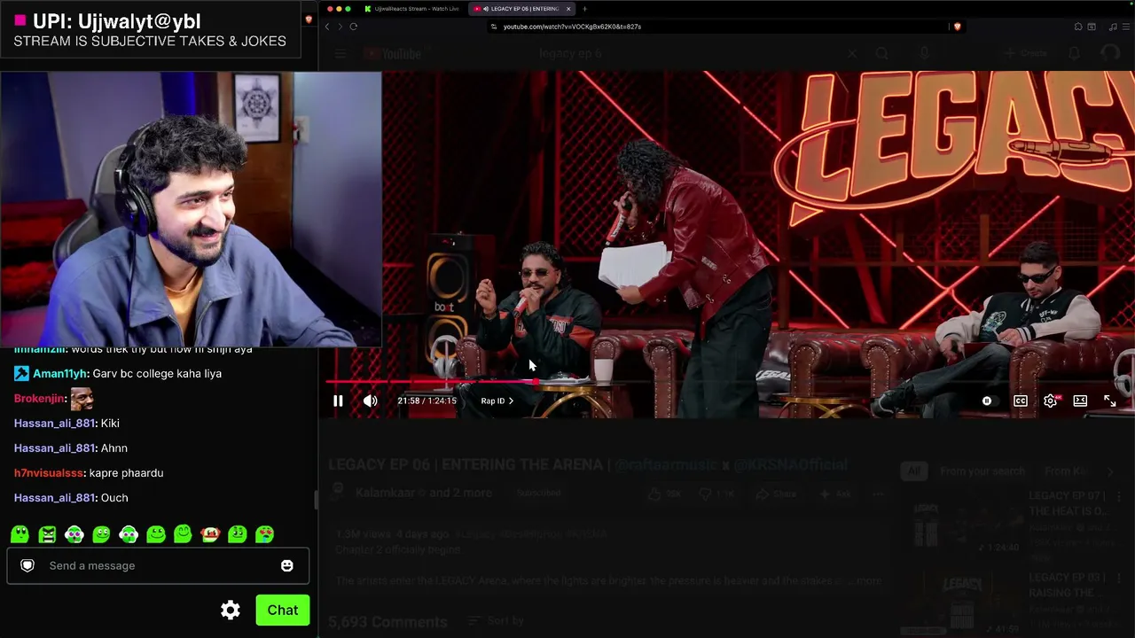Start voice search with the microphone
Viewport: 1135px width, 638px height.
pos(924,54)
